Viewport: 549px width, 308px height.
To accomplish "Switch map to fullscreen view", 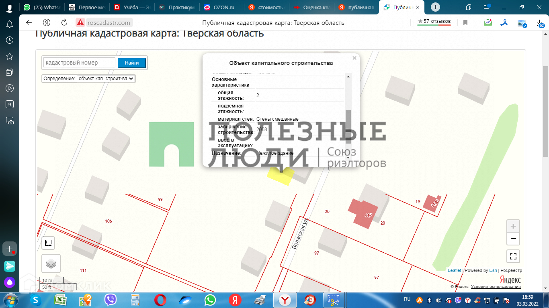I will [513, 255].
